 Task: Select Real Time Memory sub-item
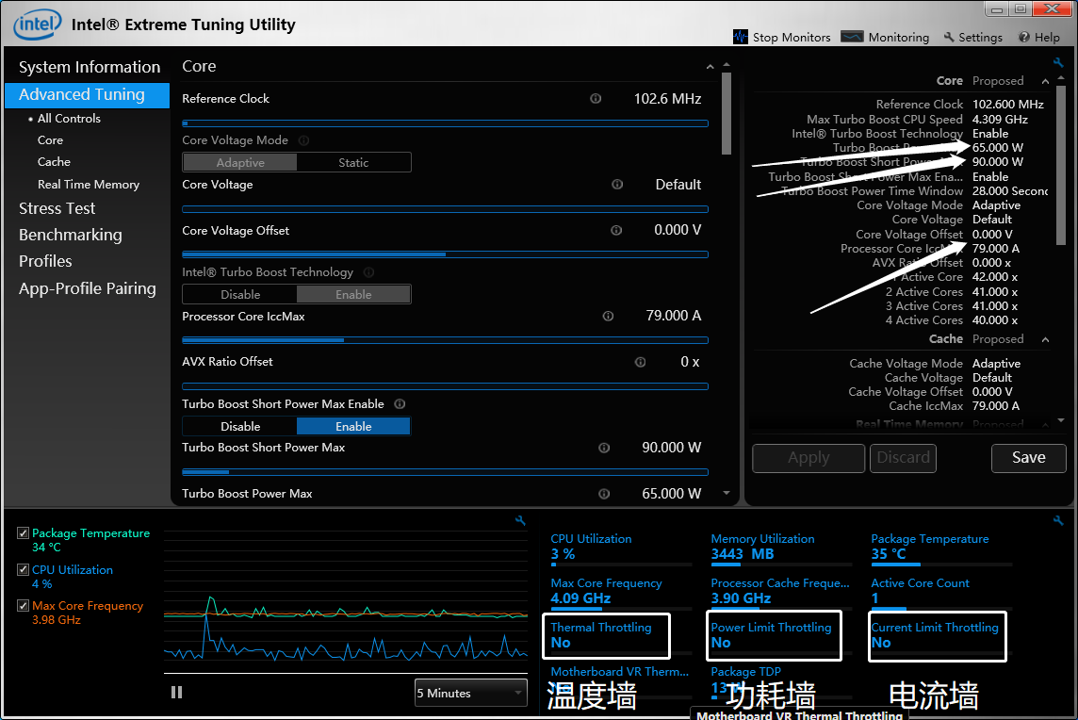point(88,185)
